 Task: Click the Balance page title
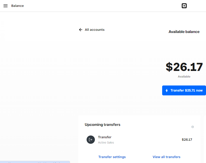coord(17,6)
